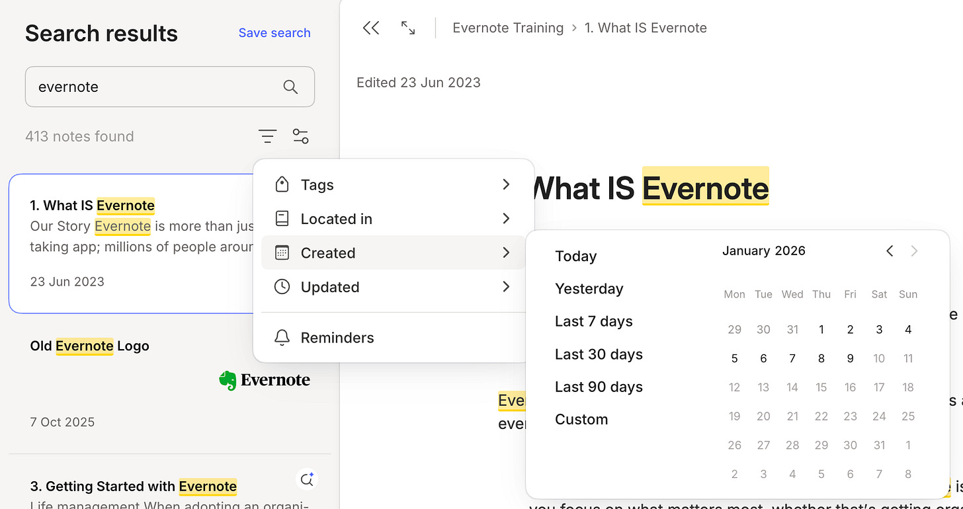
Task: Pick January 7 in the calendar
Action: 792,358
